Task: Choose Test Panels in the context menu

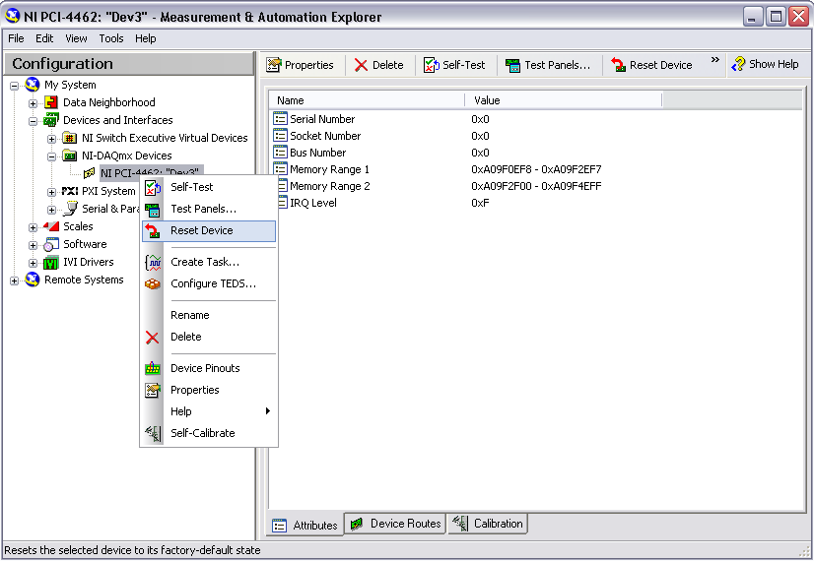Action: 209,209
